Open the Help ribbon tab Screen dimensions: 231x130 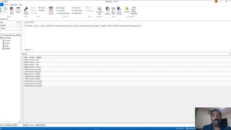pyautogui.click(x=20, y=5)
